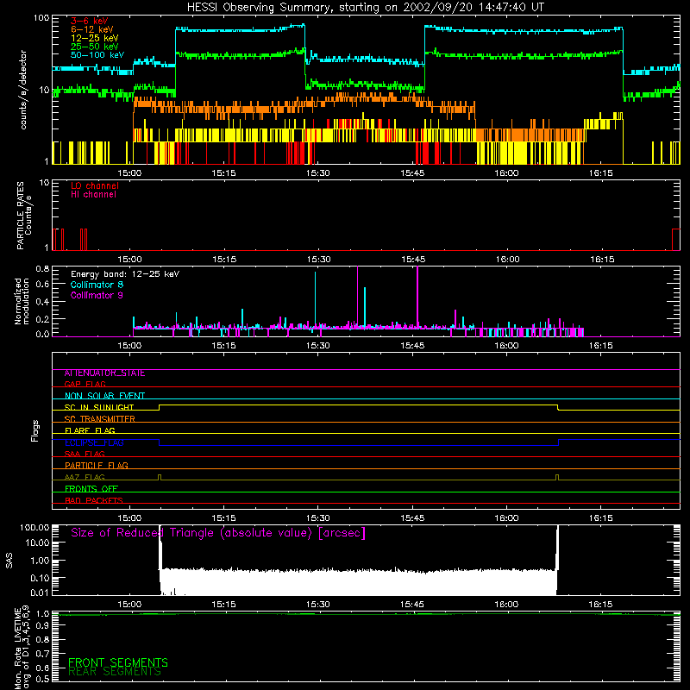
Task: Click 15:30 tick under the counts plot
Action: pos(317,173)
